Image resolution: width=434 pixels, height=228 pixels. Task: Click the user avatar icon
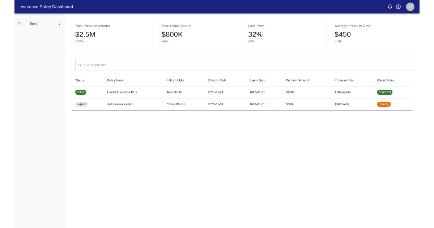click(x=410, y=7)
